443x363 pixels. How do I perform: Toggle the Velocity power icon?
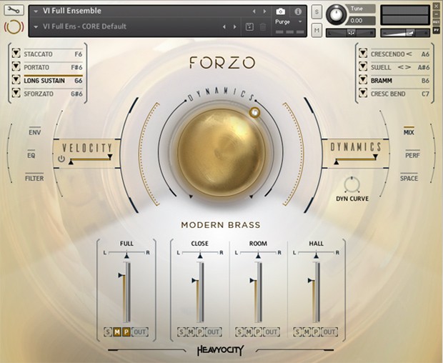pos(61,159)
